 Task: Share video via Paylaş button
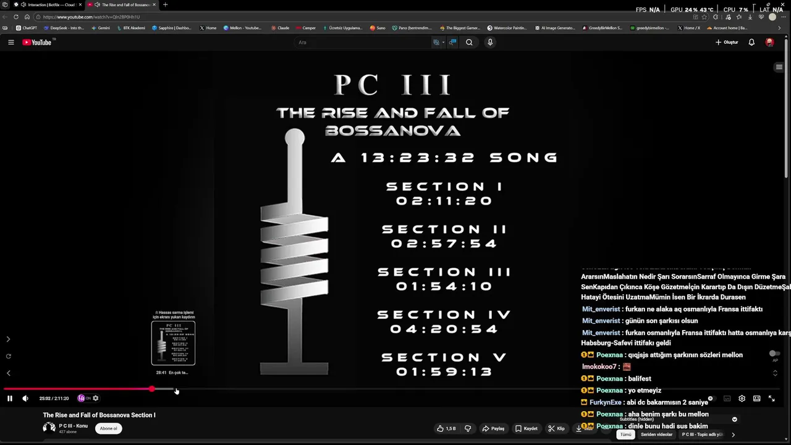pyautogui.click(x=493, y=428)
